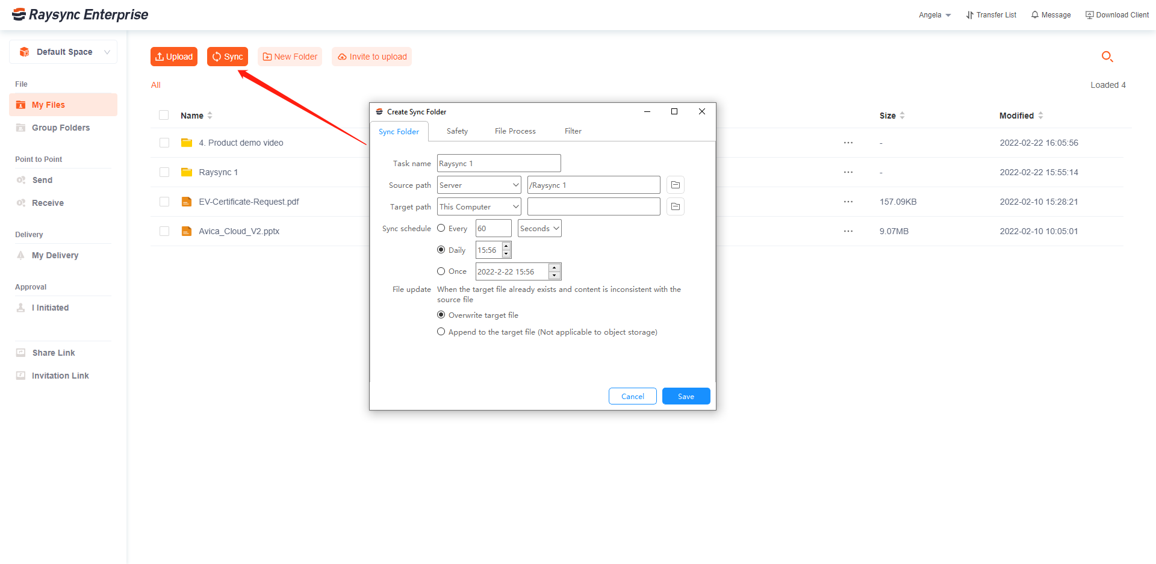Open the Filter tab in Create Sync Folder
This screenshot has width=1156, height=564.
point(573,131)
